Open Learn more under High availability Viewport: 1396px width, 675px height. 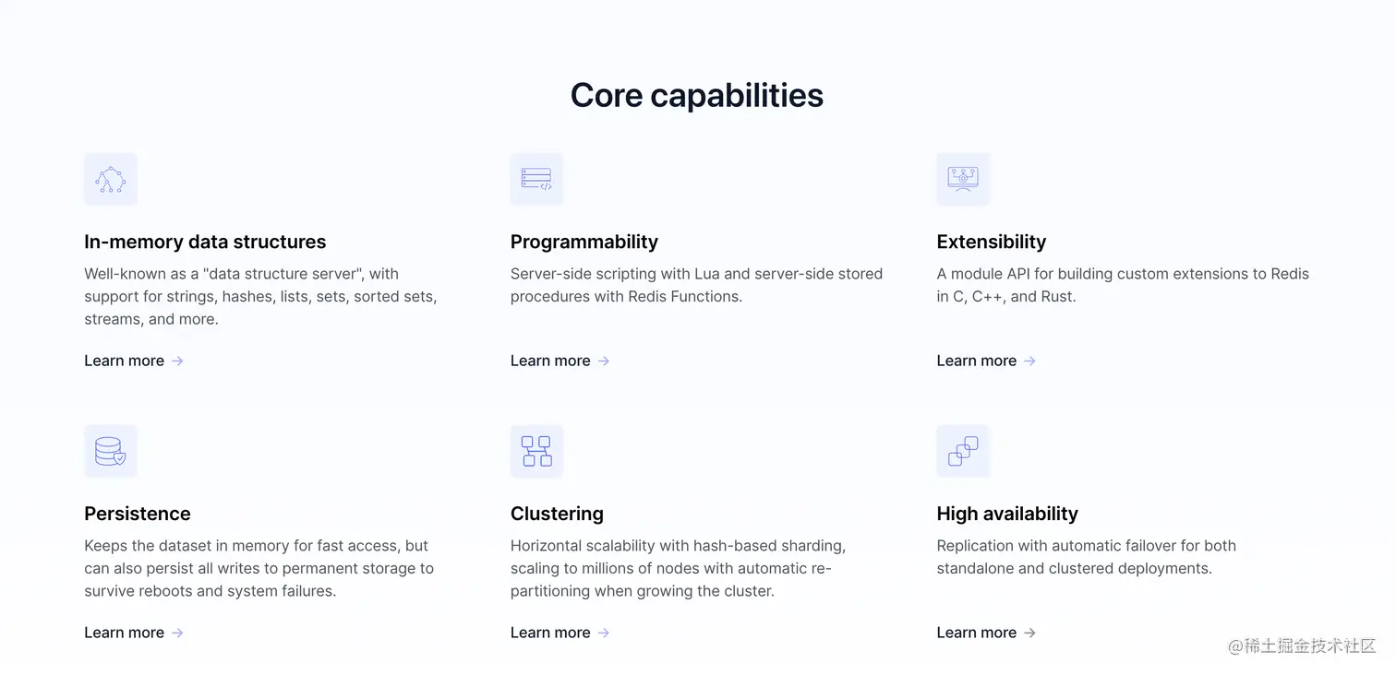pyautogui.click(x=977, y=634)
